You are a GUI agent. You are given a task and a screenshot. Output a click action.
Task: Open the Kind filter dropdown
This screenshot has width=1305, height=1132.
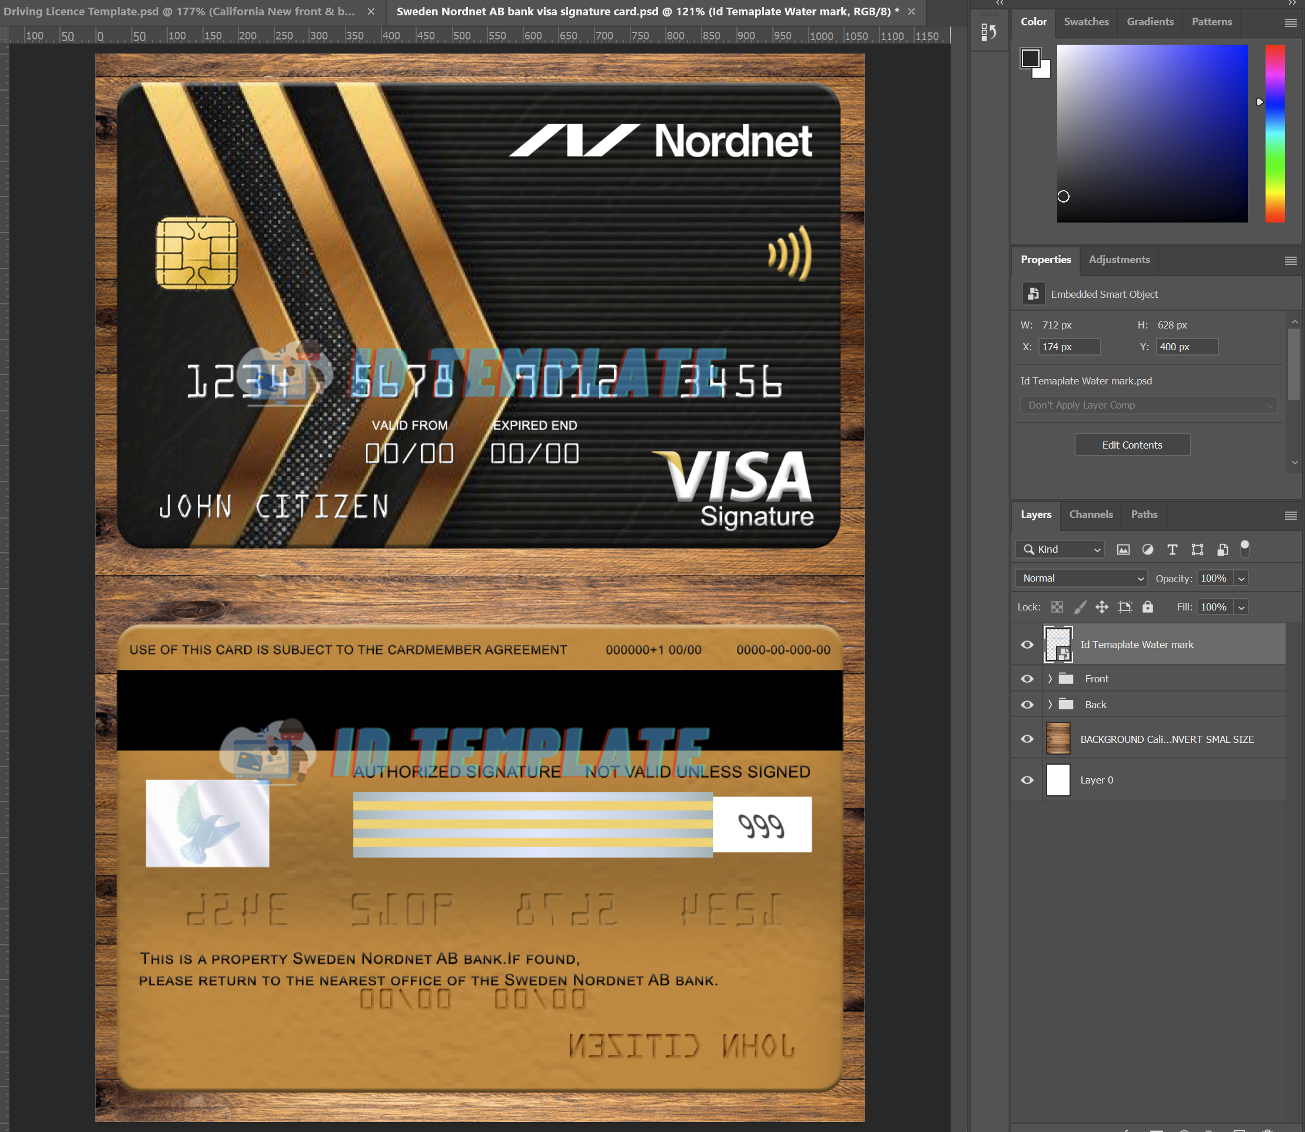(1060, 550)
